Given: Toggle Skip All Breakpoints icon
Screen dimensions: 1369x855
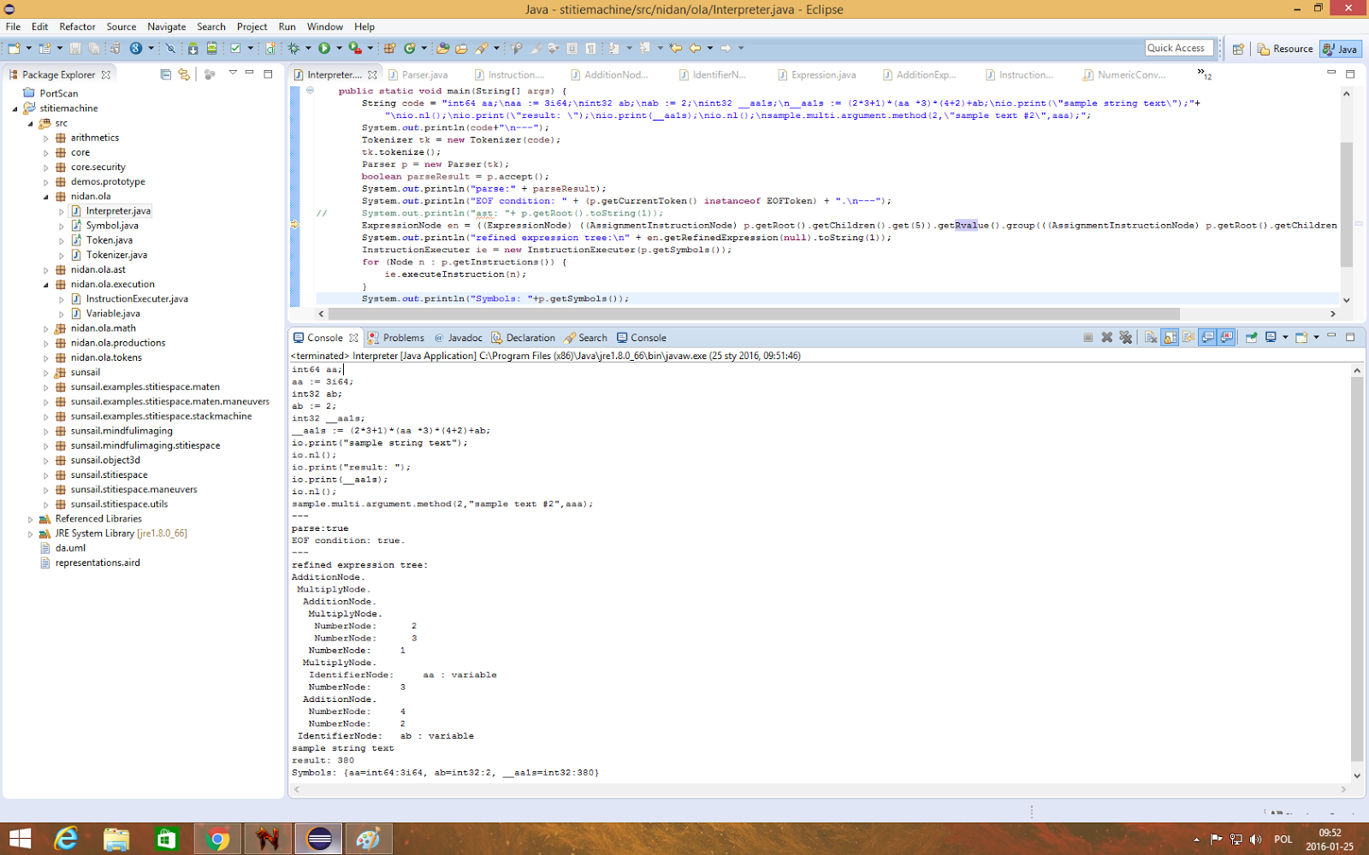Looking at the screenshot, I should pos(170,49).
